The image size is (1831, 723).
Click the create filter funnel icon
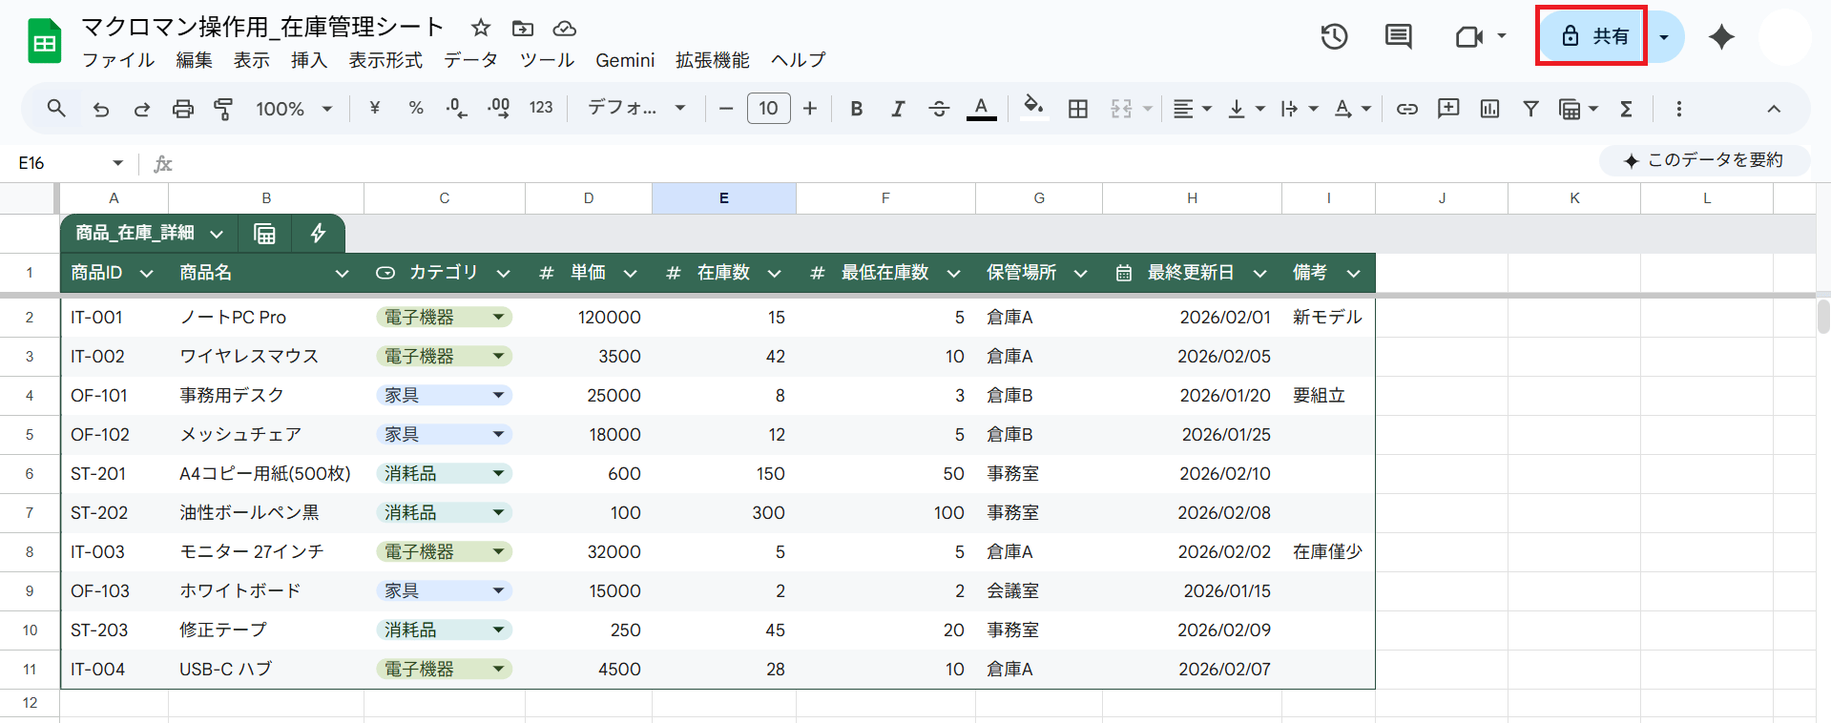point(1530,109)
